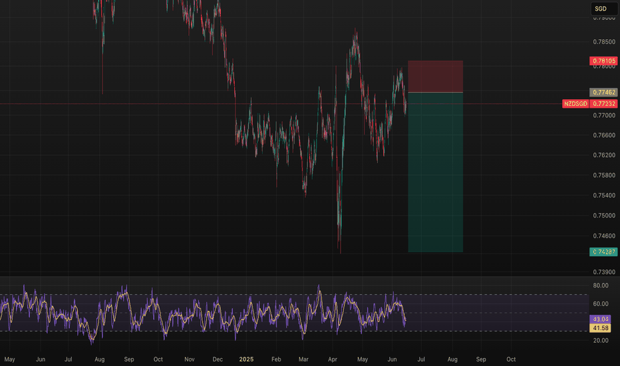
Task: Click the 0.76600 price scale label
Action: [604, 135]
